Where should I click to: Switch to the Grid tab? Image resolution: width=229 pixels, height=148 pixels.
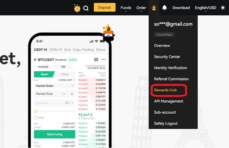(x=67, y=50)
